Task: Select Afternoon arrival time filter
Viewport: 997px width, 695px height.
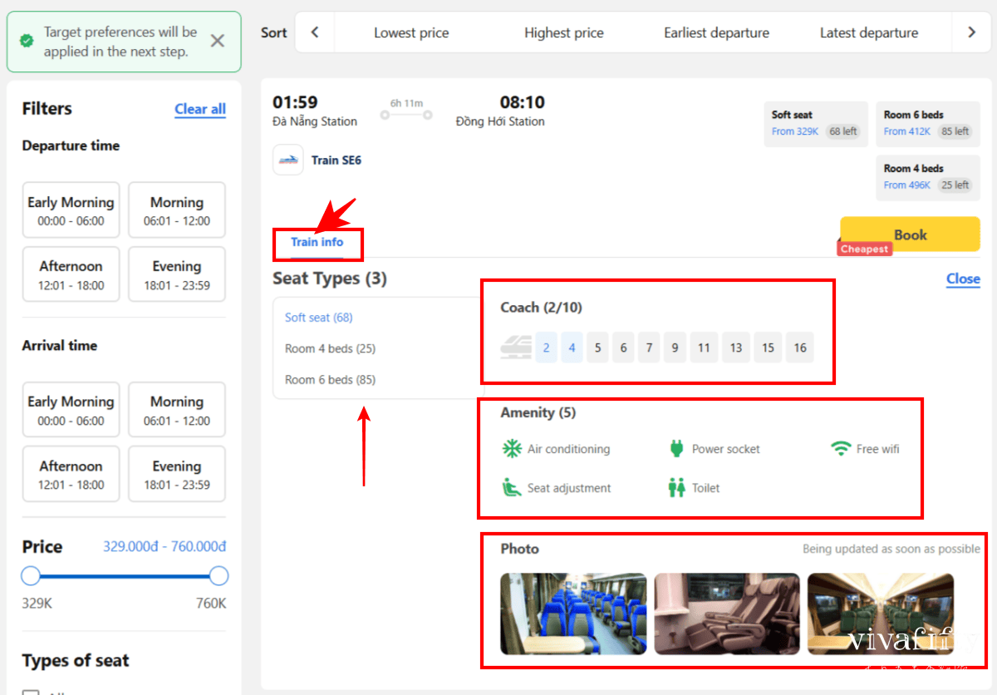Action: 71,474
